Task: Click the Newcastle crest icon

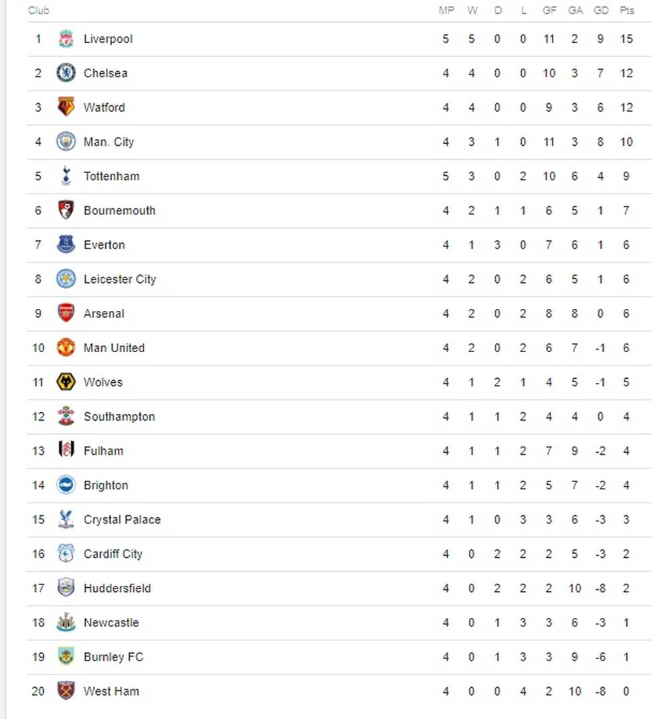Action: pyautogui.click(x=65, y=622)
